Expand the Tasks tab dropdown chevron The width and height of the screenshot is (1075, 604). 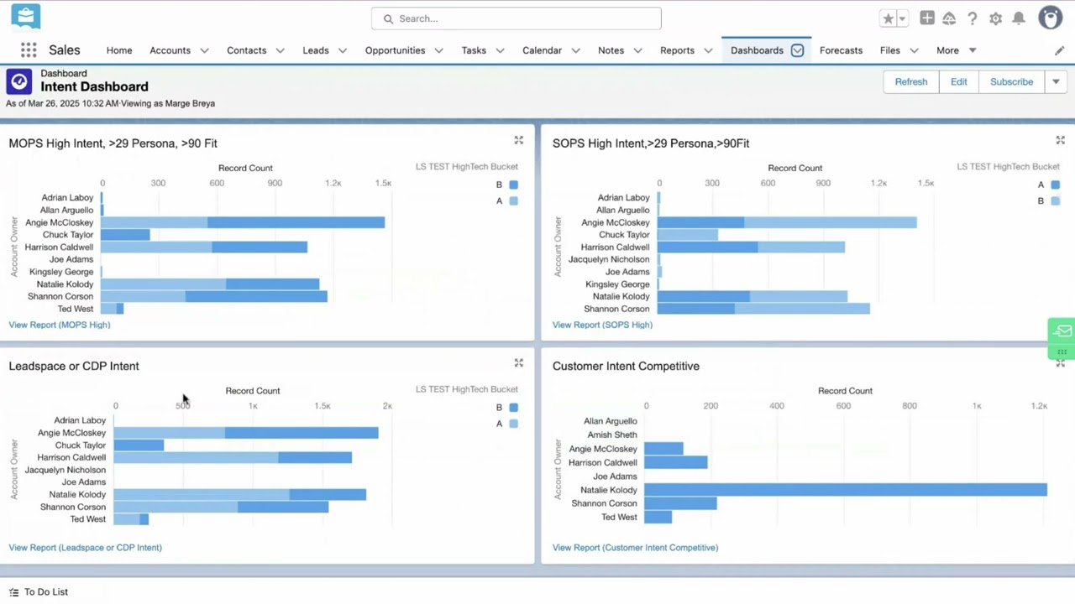501,50
